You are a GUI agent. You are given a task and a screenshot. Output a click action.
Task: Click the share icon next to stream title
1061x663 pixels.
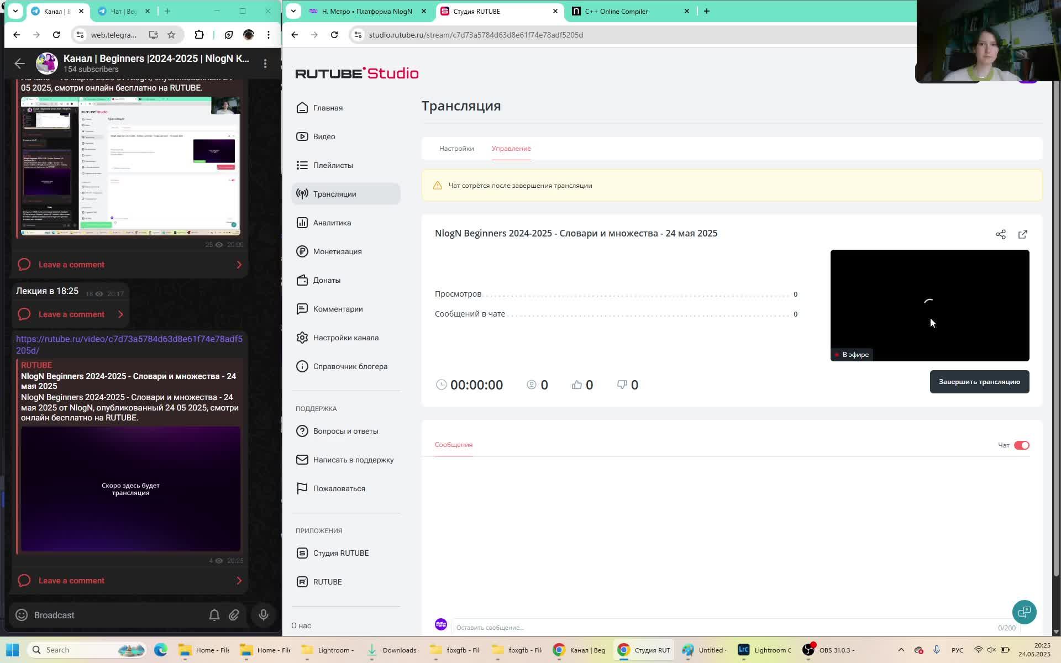pyautogui.click(x=1000, y=234)
